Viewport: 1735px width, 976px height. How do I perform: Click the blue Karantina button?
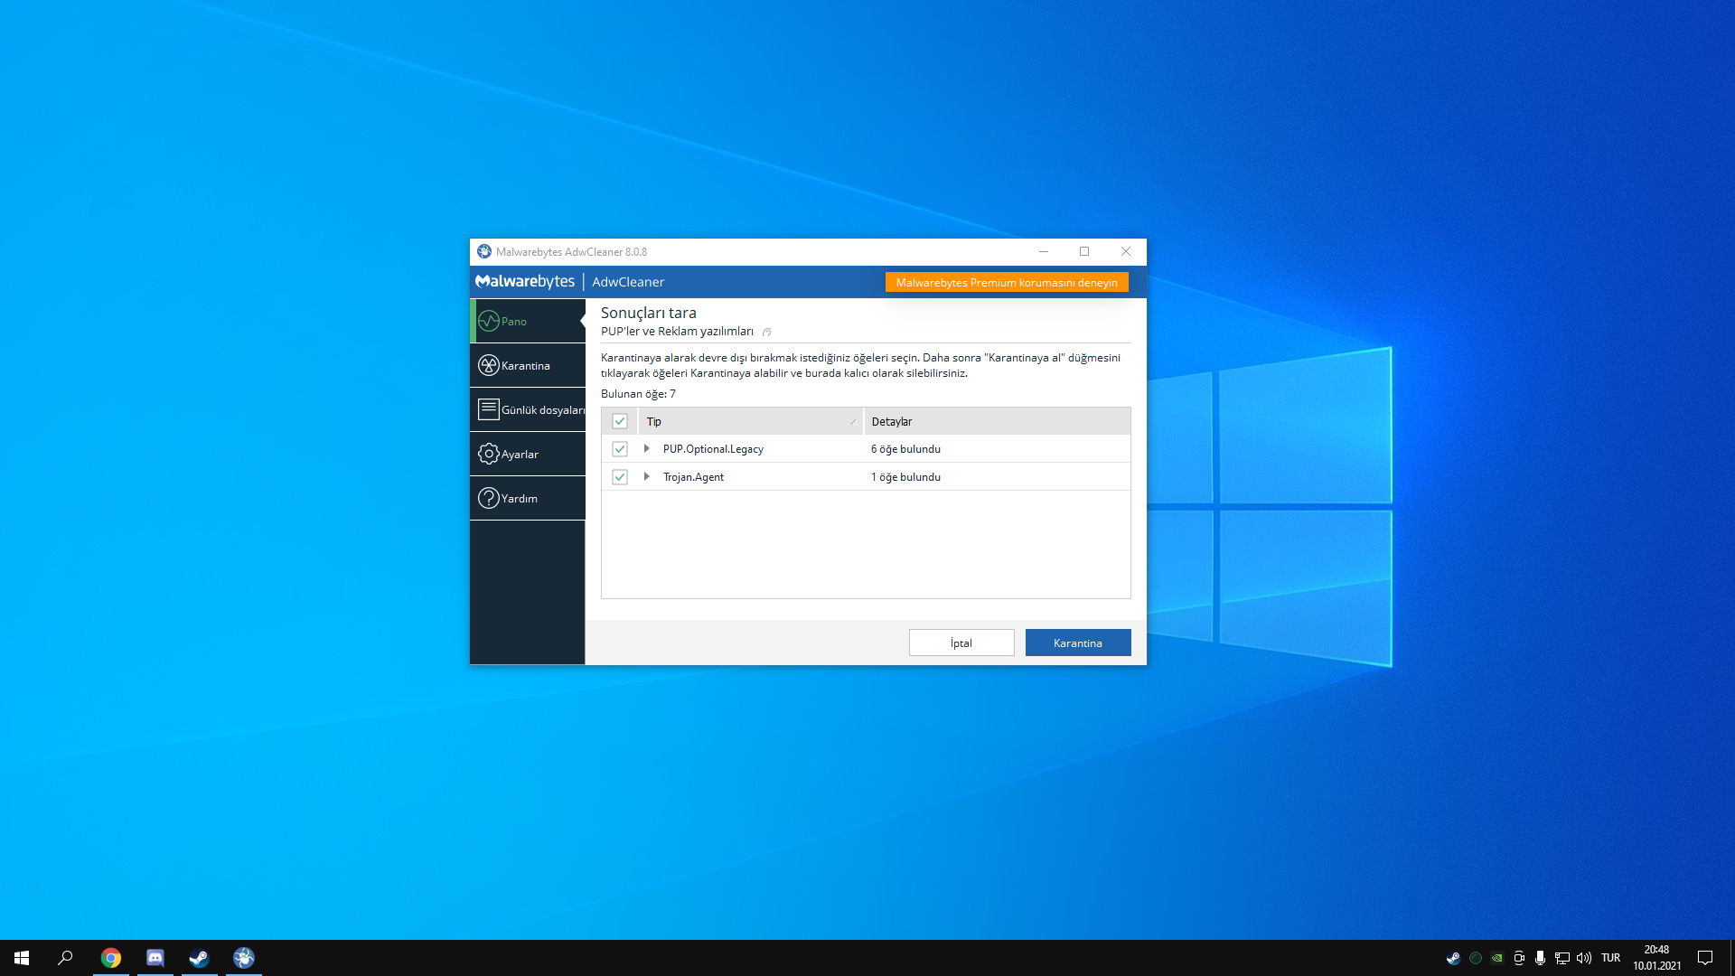coord(1078,643)
